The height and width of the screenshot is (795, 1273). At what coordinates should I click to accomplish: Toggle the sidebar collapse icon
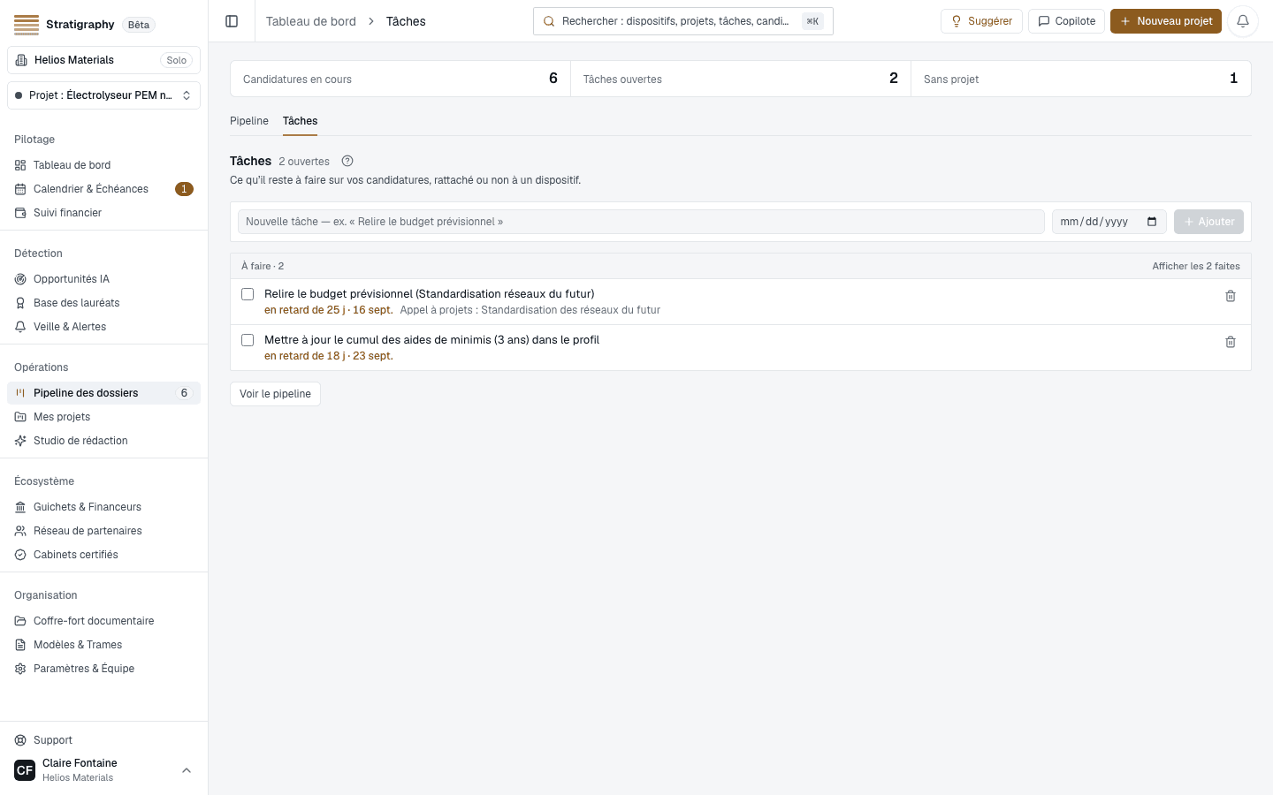coord(232,21)
